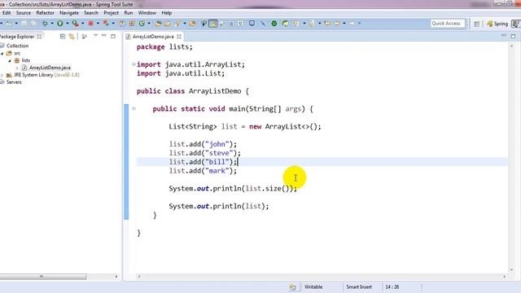This screenshot has width=521, height=293.
Task: Click the Writable status bar entry
Action: [313, 286]
